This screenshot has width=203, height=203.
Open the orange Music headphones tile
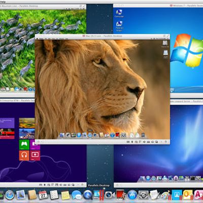coord(24,155)
